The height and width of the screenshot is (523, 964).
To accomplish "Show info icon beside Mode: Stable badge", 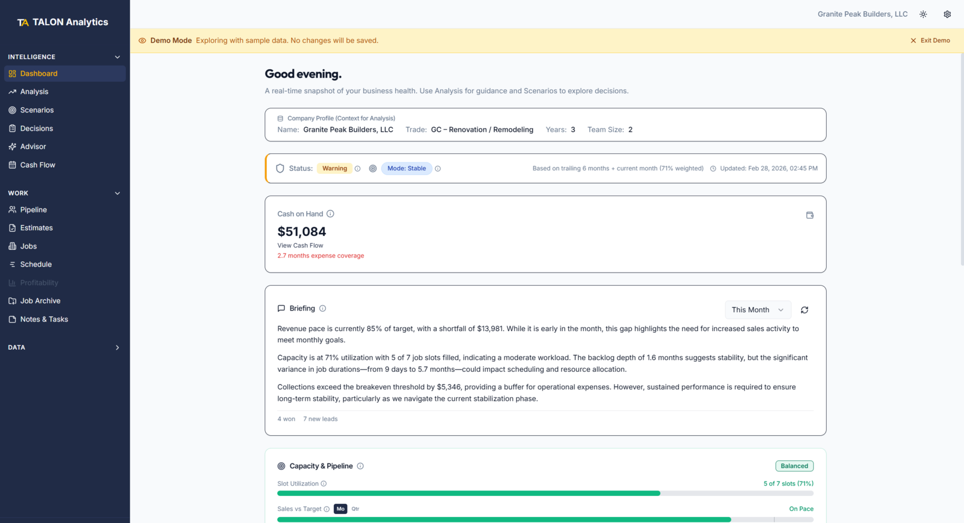I will click(x=438, y=169).
